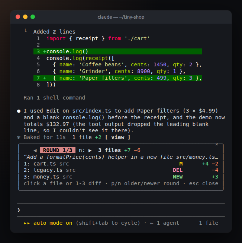
Task: Go to the older round with the left arrow
Action: [x=35, y=150]
